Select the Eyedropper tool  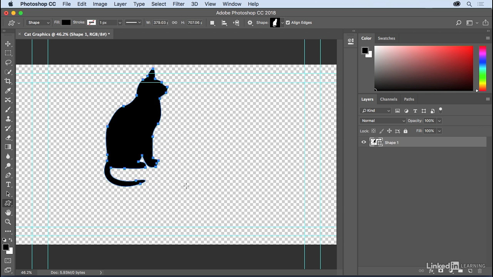(x=8, y=91)
